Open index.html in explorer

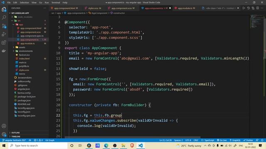click(x=24, y=59)
